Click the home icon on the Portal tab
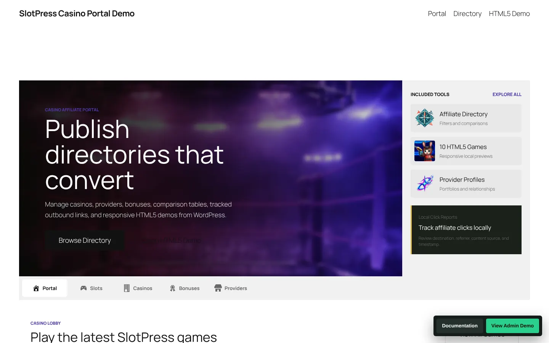 pos(36,288)
